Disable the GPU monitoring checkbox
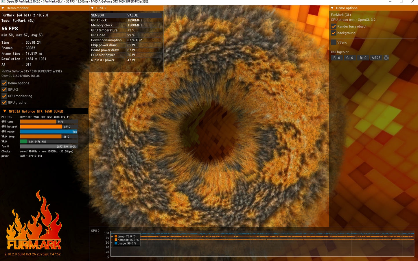Viewport: 418px width, 261px height. click(4, 96)
